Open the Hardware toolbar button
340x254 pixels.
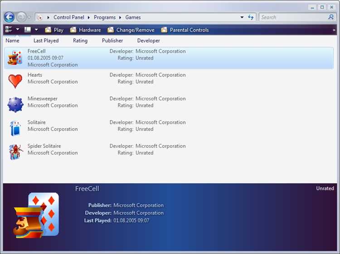[x=85, y=30]
